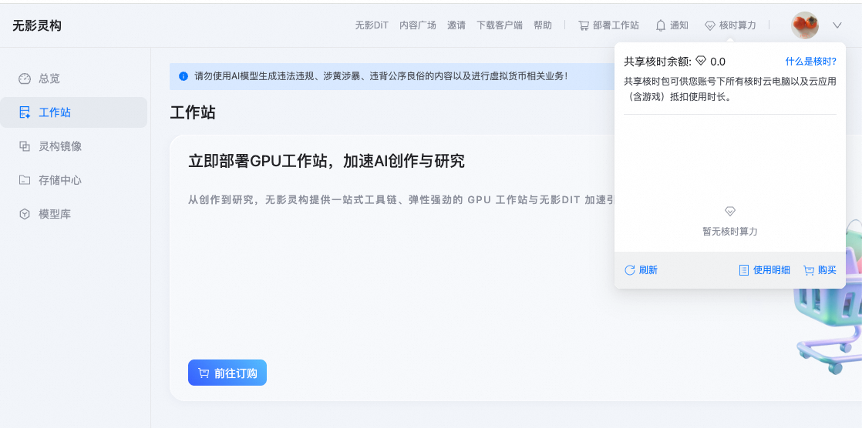Viewport: 862px width, 428px height.
Task: Click the 核时算力 diamond icon
Action: [x=710, y=25]
